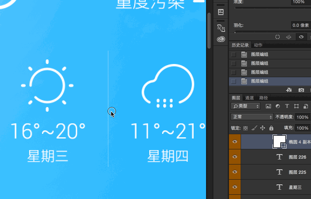The height and width of the screenshot is (199, 311).
Task: Set history brush source for second 图层编组 state
Action: pos(234,63)
